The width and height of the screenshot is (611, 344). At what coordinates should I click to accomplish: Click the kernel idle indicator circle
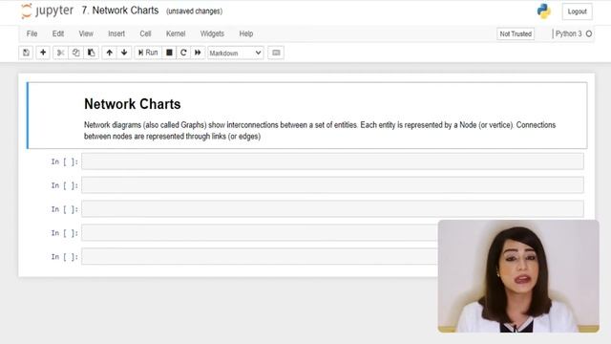pos(589,34)
